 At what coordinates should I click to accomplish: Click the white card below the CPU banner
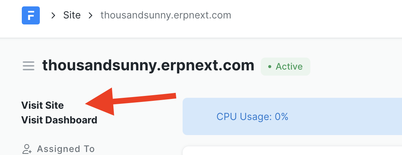(293, 151)
